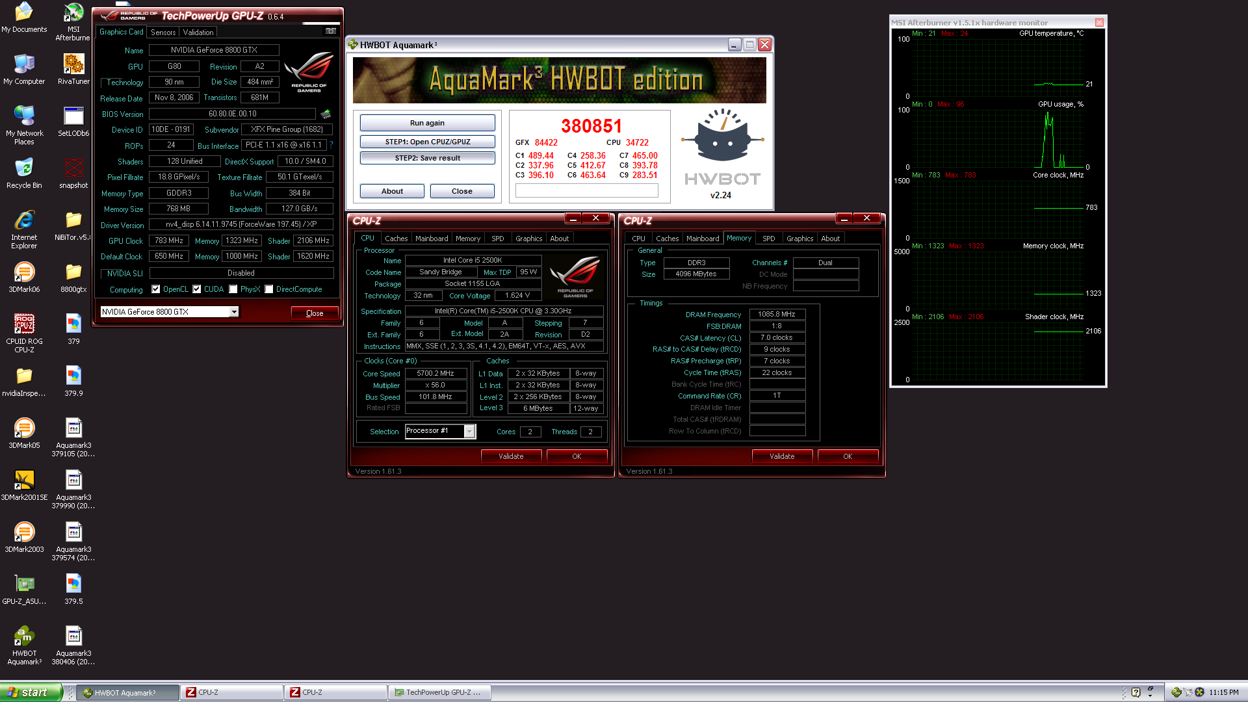Select the SPD tab in right CPU-Z window
1248x702 pixels.
[x=769, y=239]
